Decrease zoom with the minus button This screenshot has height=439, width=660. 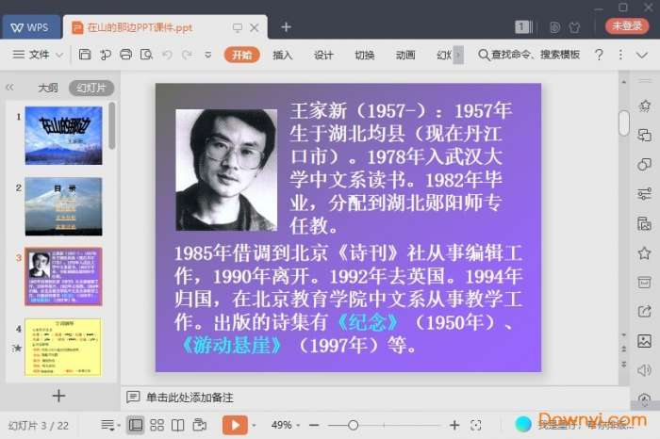tap(314, 426)
